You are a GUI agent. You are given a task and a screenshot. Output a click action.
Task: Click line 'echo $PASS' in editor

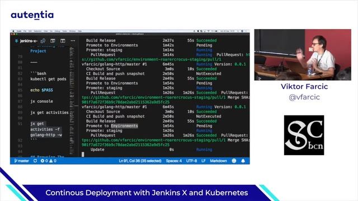point(41,90)
